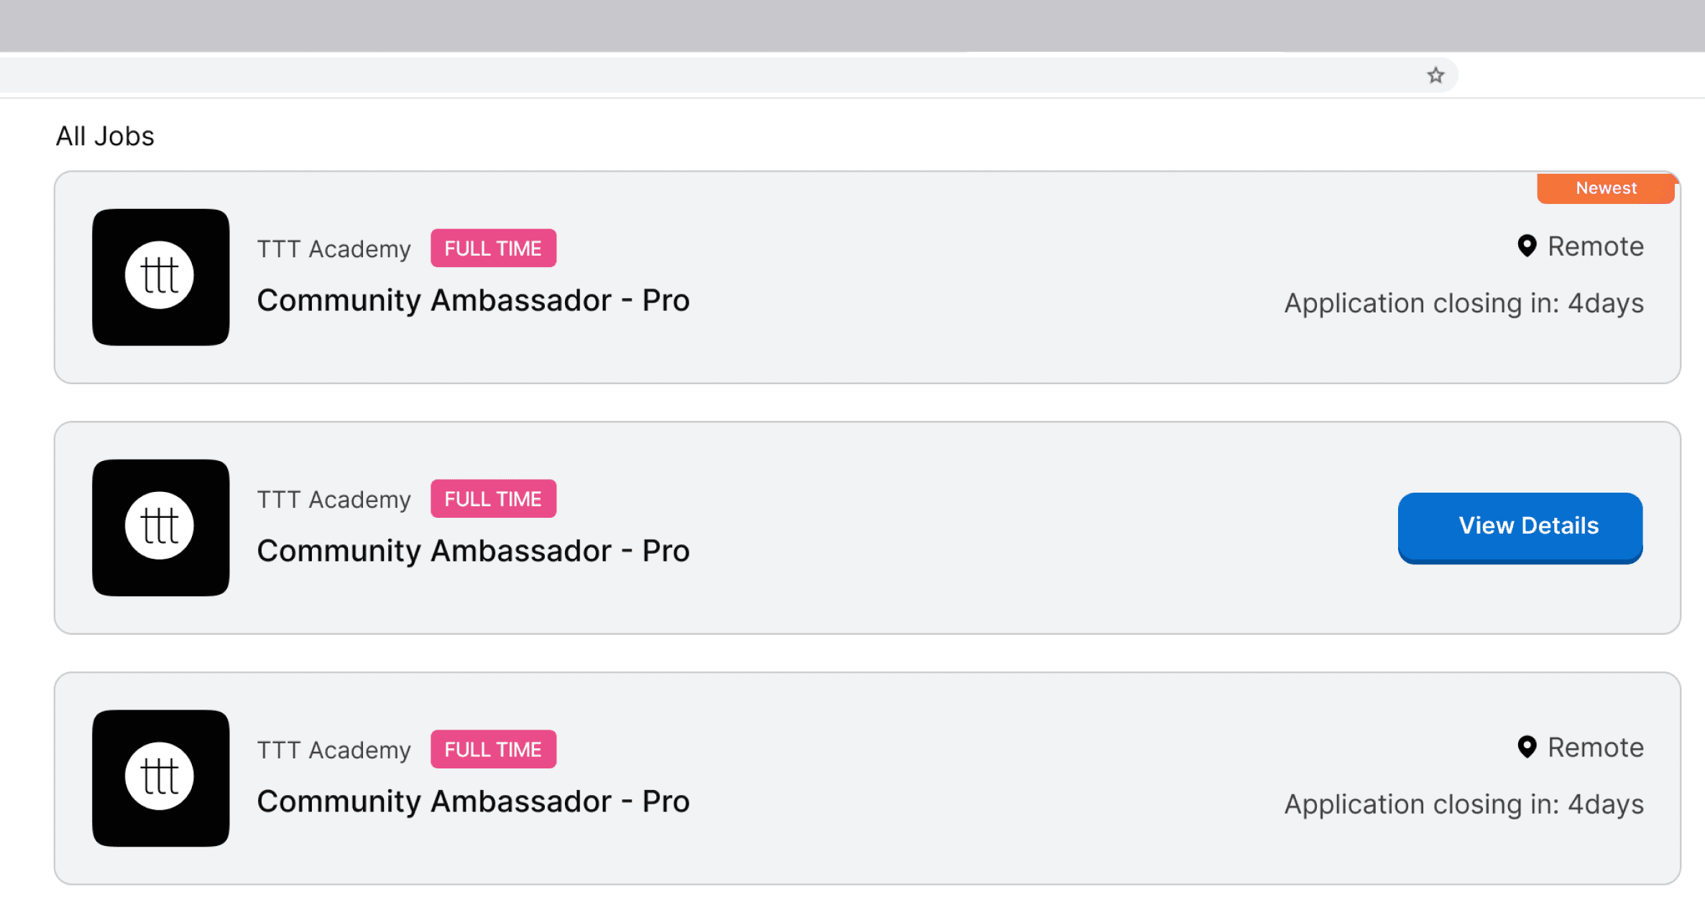Screen dimensions: 1705x902
Task: Click the TTT Academy logo in second job card
Action: [161, 528]
